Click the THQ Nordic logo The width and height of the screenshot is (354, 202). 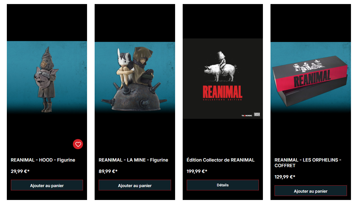pos(247,116)
